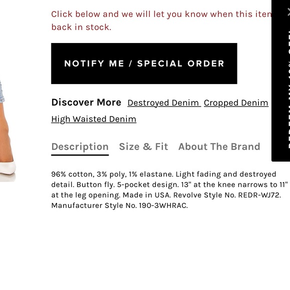290x290 pixels.
Task: Click the Manufacturer Style No. 190-3WHRAC text
Action: click(119, 205)
